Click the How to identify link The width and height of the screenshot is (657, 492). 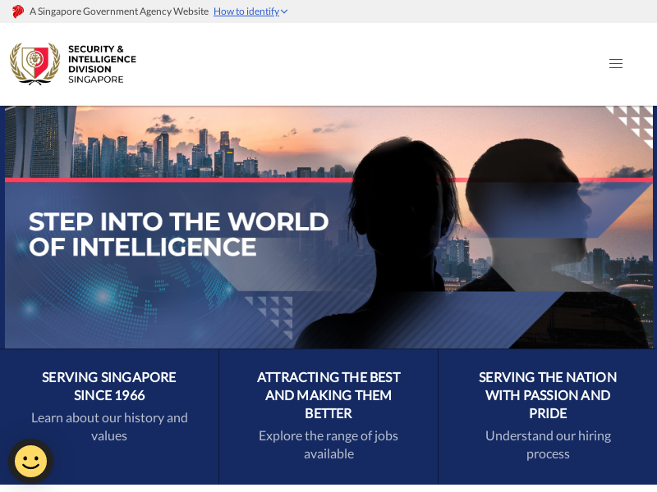point(246,11)
